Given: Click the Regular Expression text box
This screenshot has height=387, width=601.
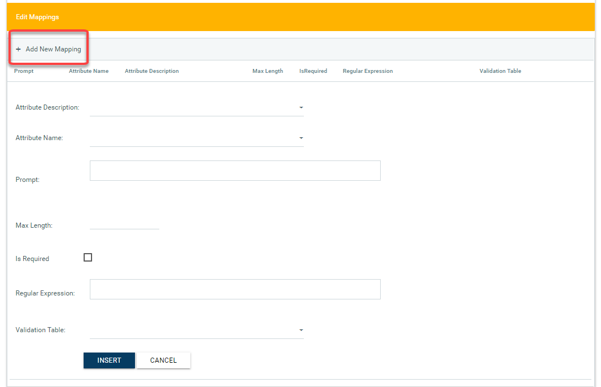Looking at the screenshot, I should (235, 289).
